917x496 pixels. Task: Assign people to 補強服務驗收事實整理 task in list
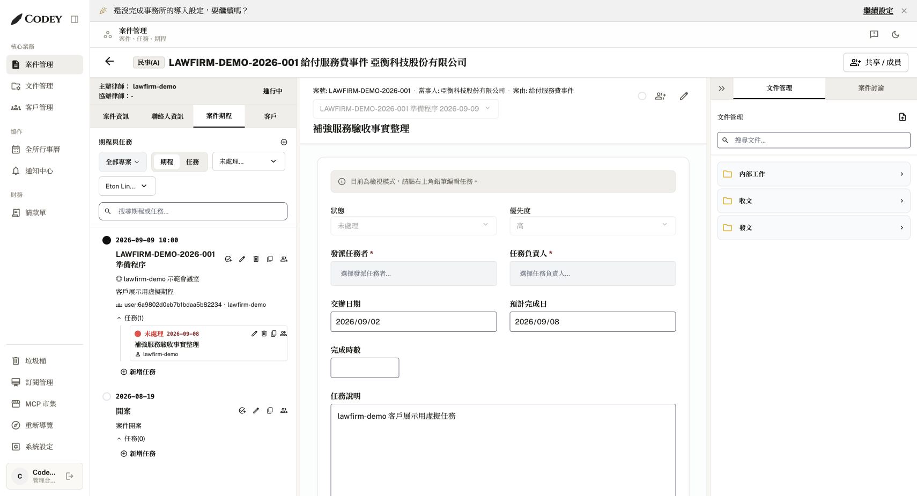point(283,334)
